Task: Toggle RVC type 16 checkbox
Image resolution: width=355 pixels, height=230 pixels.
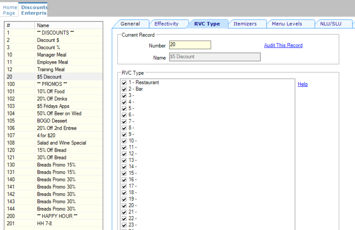Action: (x=124, y=180)
